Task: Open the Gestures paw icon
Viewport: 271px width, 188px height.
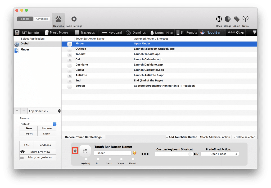Action: pos(58,19)
